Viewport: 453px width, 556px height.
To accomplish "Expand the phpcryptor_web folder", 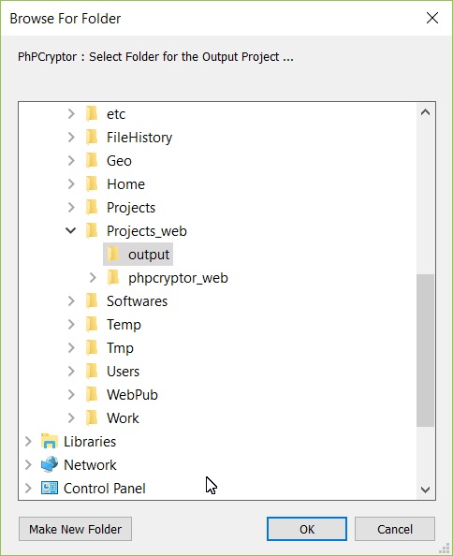I will (93, 278).
